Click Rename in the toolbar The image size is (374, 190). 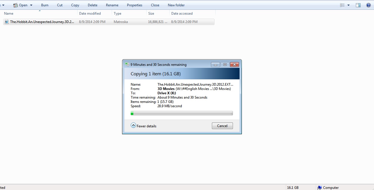click(x=112, y=5)
